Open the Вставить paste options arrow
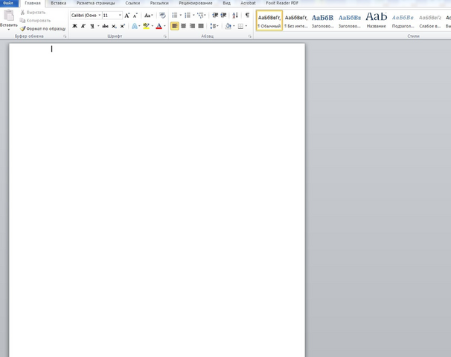451x357 pixels. point(9,29)
